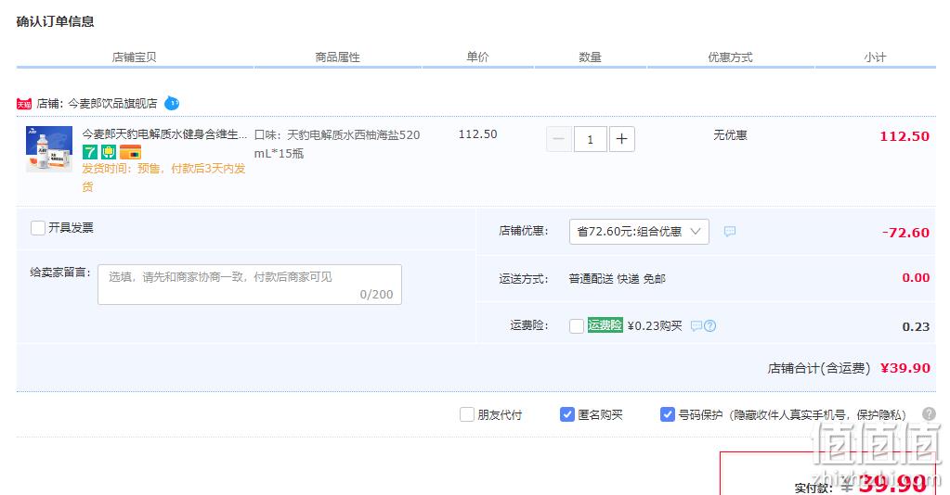Click the 确认订单信息 heading
The image size is (950, 495).
pyautogui.click(x=55, y=22)
